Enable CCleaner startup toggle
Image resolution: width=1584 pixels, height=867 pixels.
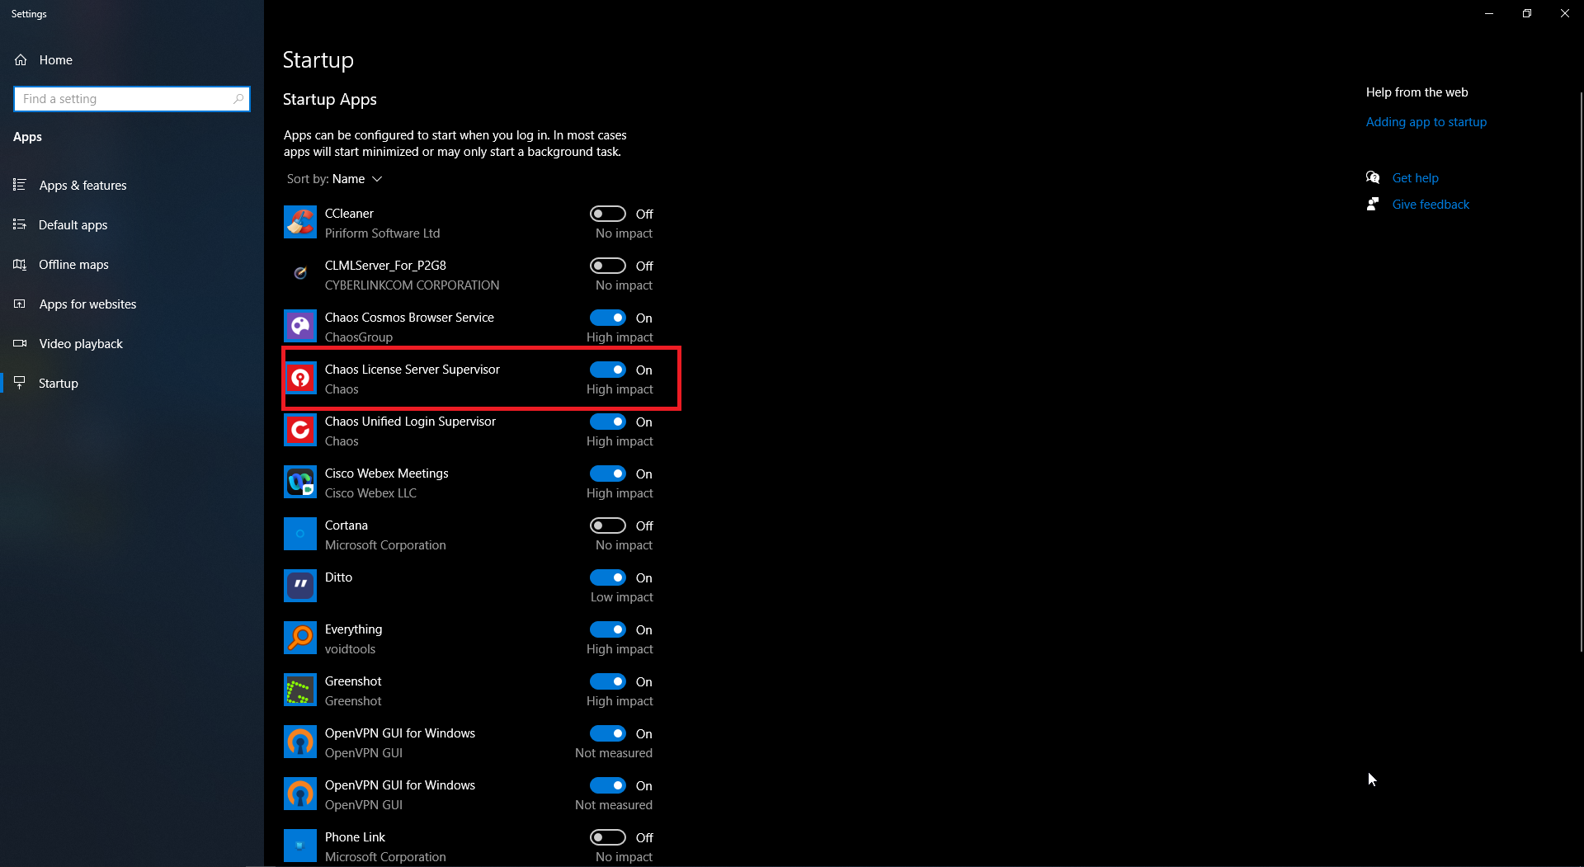[x=608, y=214]
